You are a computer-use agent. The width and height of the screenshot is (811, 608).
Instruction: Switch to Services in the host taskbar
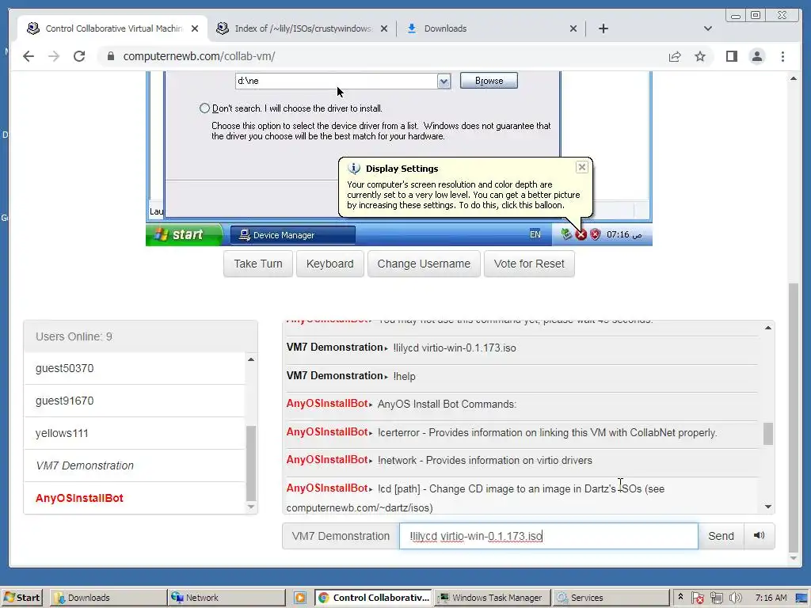point(610,598)
